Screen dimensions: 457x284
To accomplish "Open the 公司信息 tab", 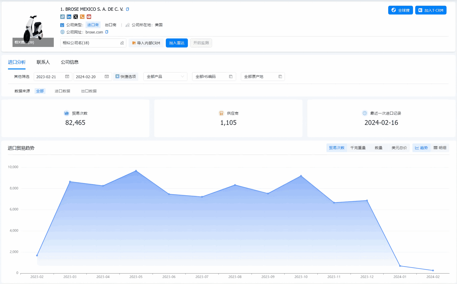I will pyautogui.click(x=70, y=62).
